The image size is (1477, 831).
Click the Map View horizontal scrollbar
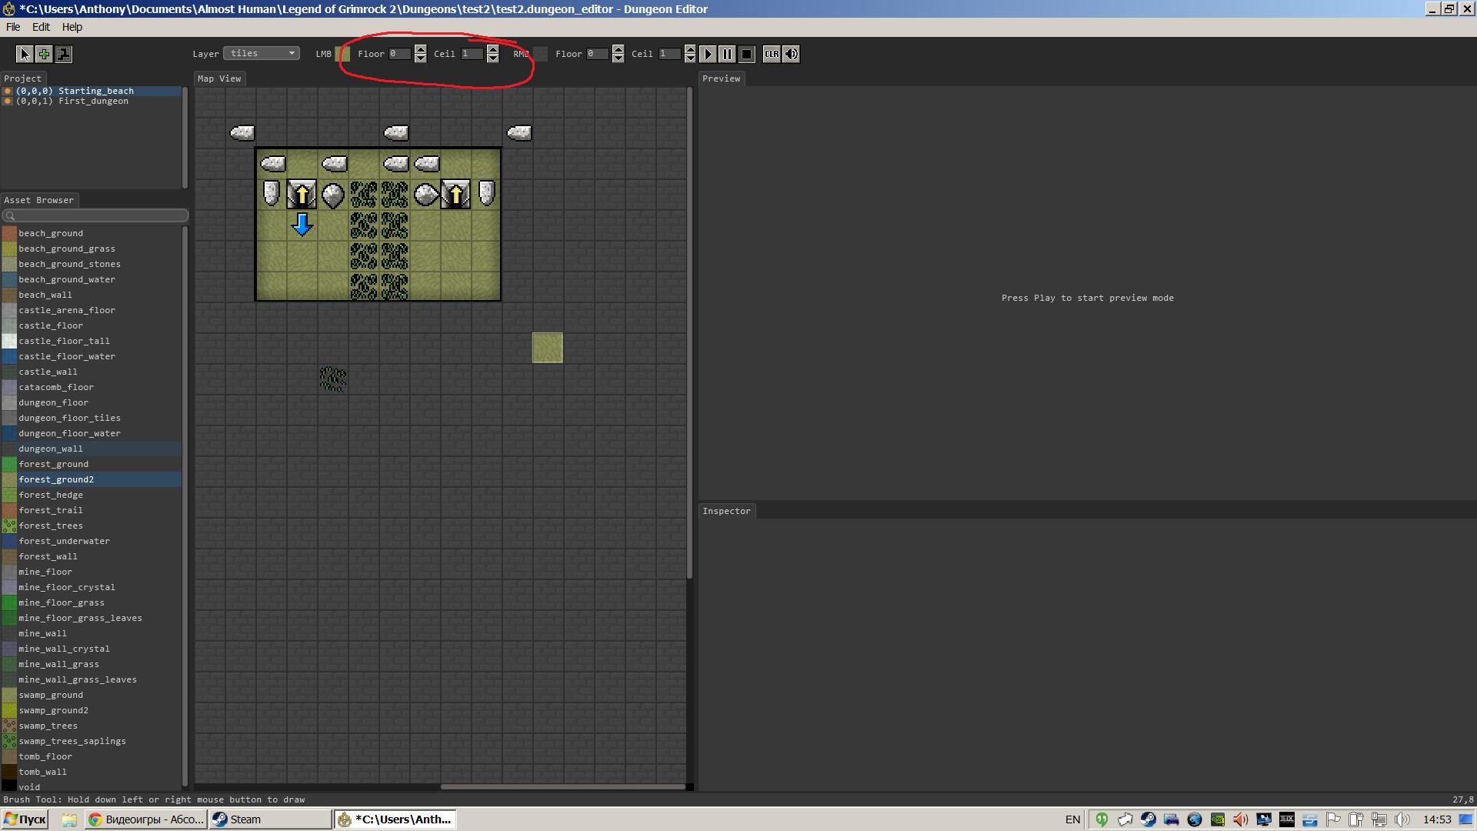[563, 786]
